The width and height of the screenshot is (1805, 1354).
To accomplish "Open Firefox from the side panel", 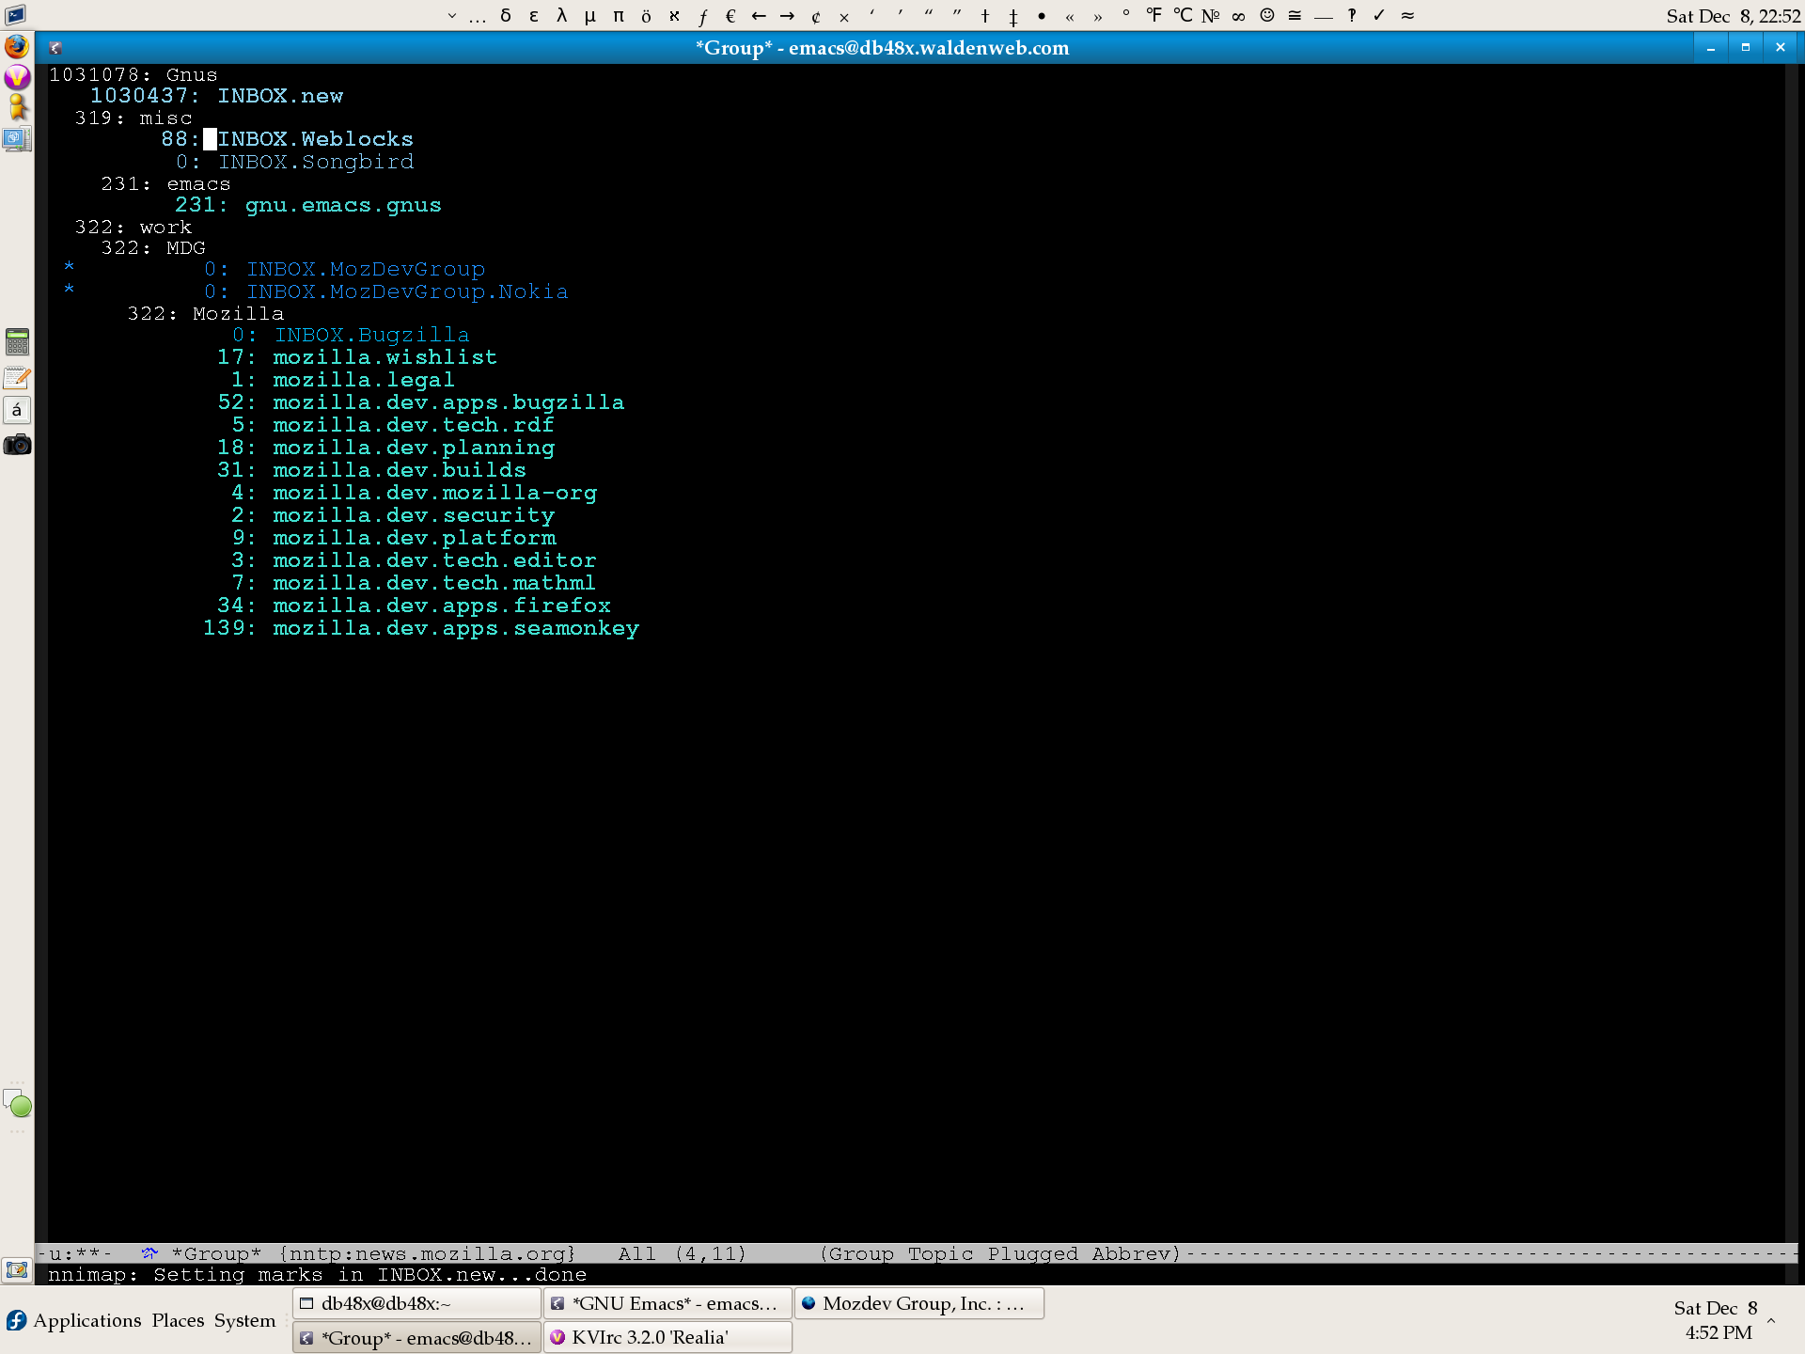I will (17, 46).
